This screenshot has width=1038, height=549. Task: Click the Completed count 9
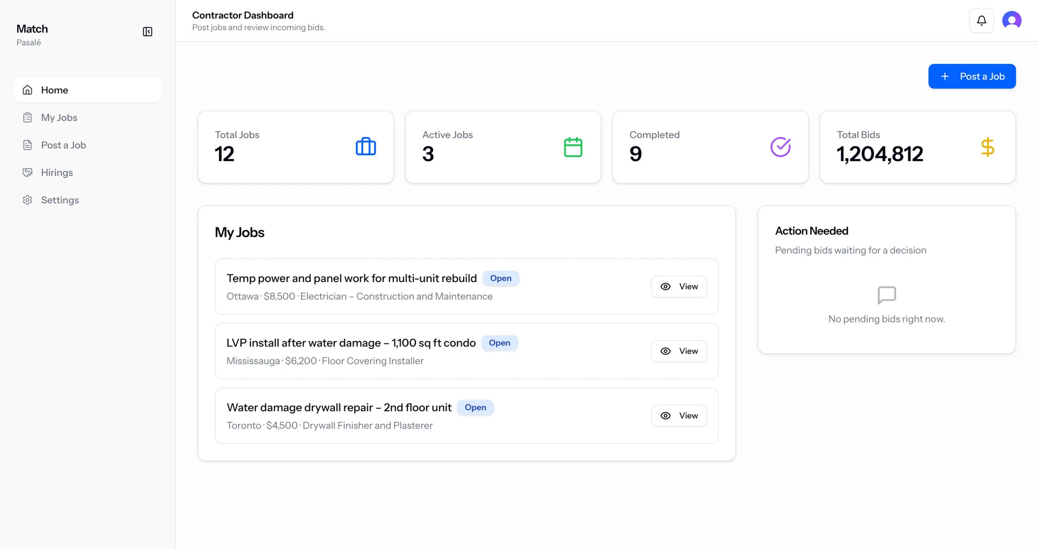tap(635, 154)
